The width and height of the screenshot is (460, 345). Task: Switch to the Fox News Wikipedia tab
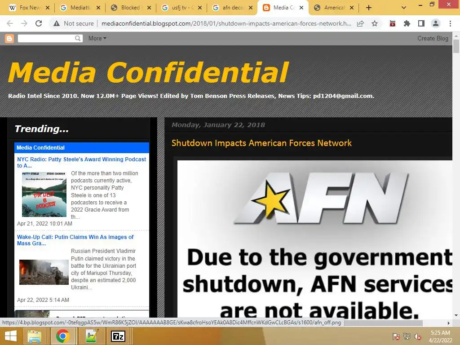pyautogui.click(x=25, y=8)
